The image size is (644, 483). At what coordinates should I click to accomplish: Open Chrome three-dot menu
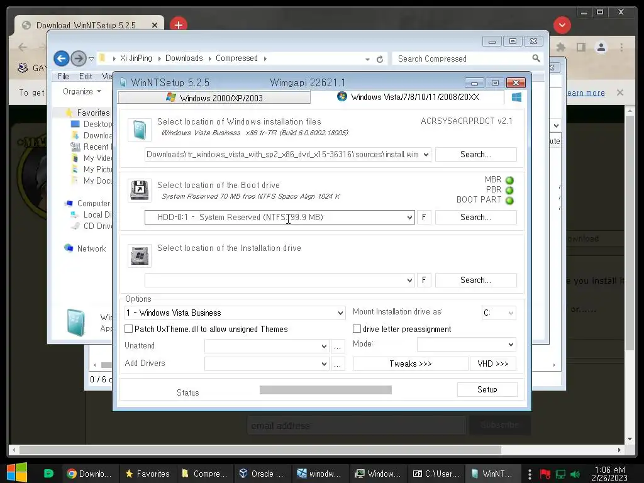[621, 47]
